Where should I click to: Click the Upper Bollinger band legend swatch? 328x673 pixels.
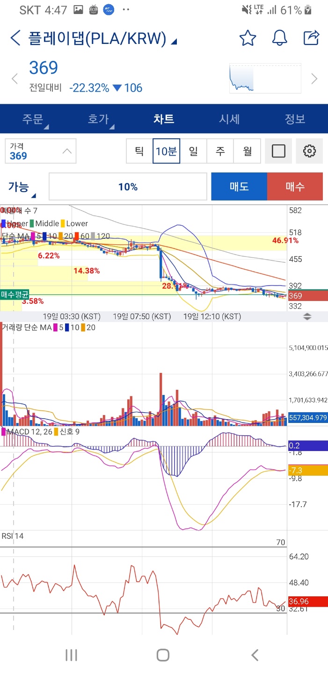(4, 223)
